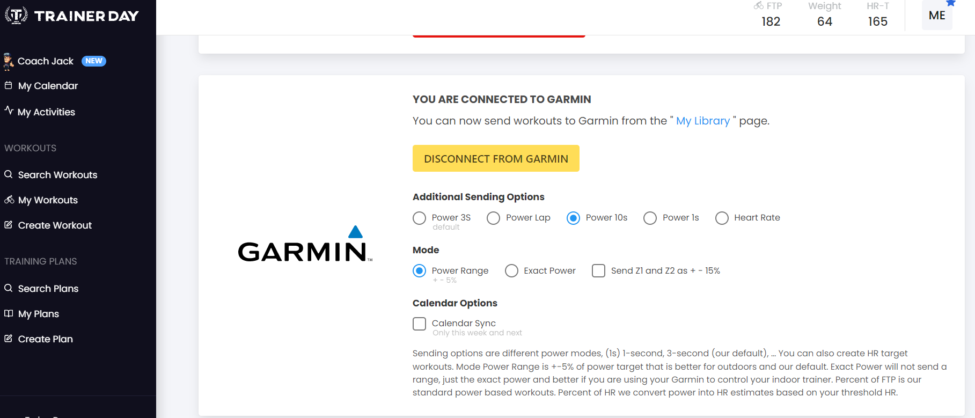Click the HR-T value 165
The image size is (975, 418).
point(878,21)
